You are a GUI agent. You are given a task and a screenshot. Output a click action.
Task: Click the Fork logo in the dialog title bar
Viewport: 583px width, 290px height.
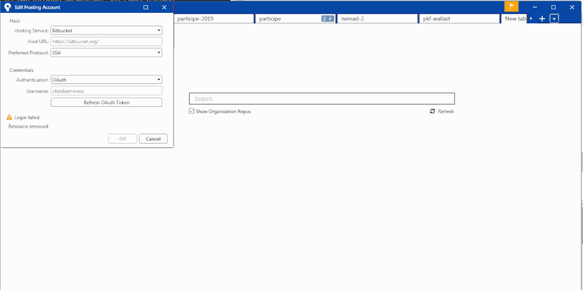tap(8, 7)
